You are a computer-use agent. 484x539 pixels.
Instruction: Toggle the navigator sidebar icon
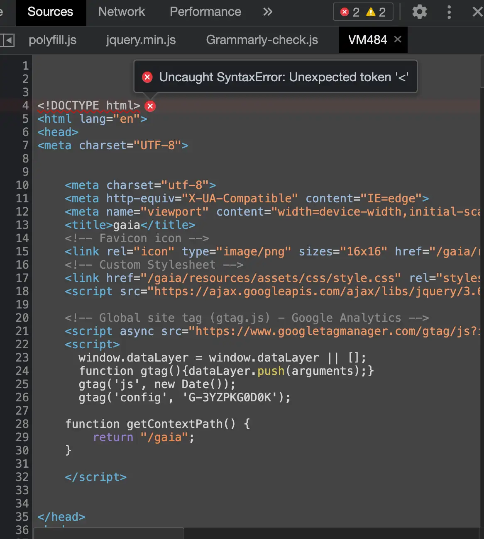click(7, 40)
